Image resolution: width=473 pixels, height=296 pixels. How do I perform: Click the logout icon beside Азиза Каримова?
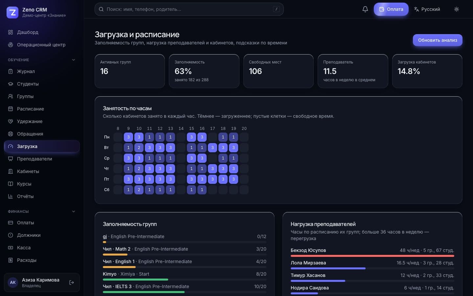[72, 283]
